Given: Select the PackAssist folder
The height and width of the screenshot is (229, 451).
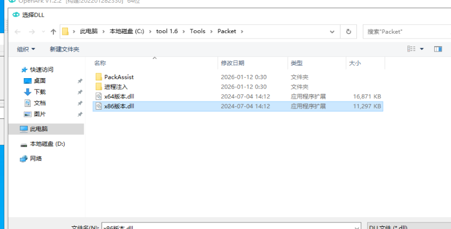Looking at the screenshot, I should 119,77.
